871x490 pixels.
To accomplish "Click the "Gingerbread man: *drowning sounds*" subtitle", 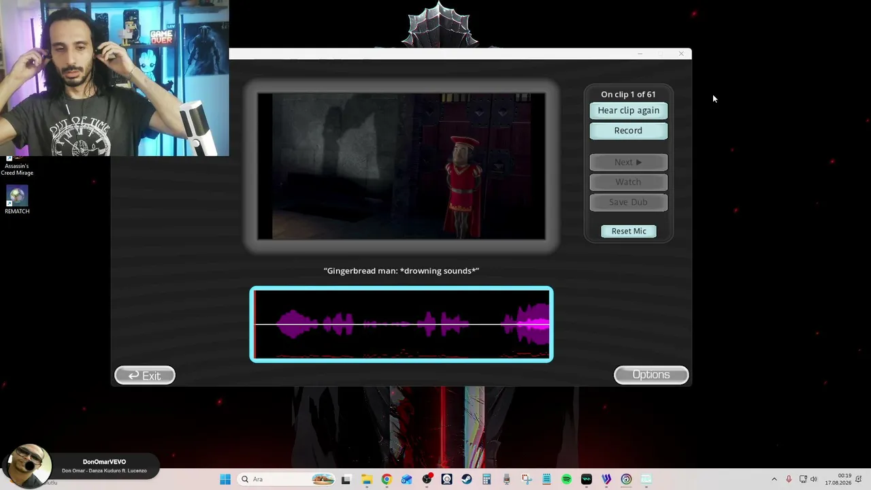I will point(401,271).
